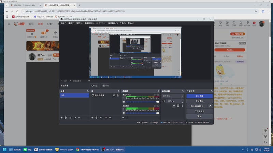Image resolution: width=273 pixels, height=153 pixels.
Task: Move the source up with the up arrow
Action: click(106, 118)
